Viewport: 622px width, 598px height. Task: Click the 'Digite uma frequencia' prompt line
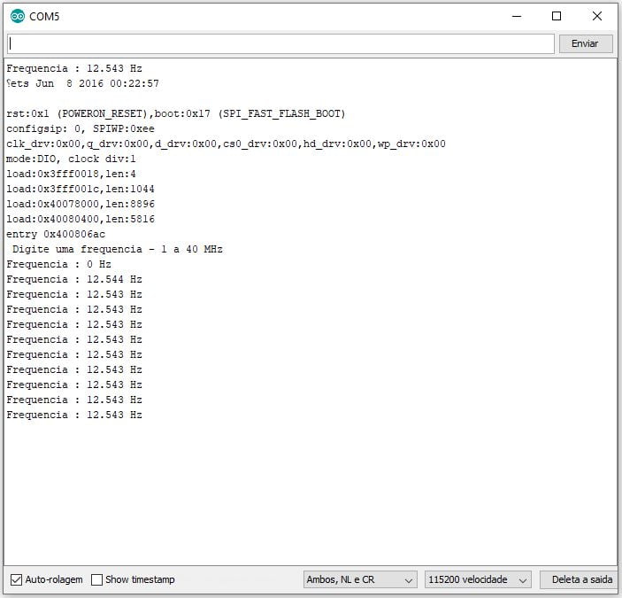(x=117, y=249)
